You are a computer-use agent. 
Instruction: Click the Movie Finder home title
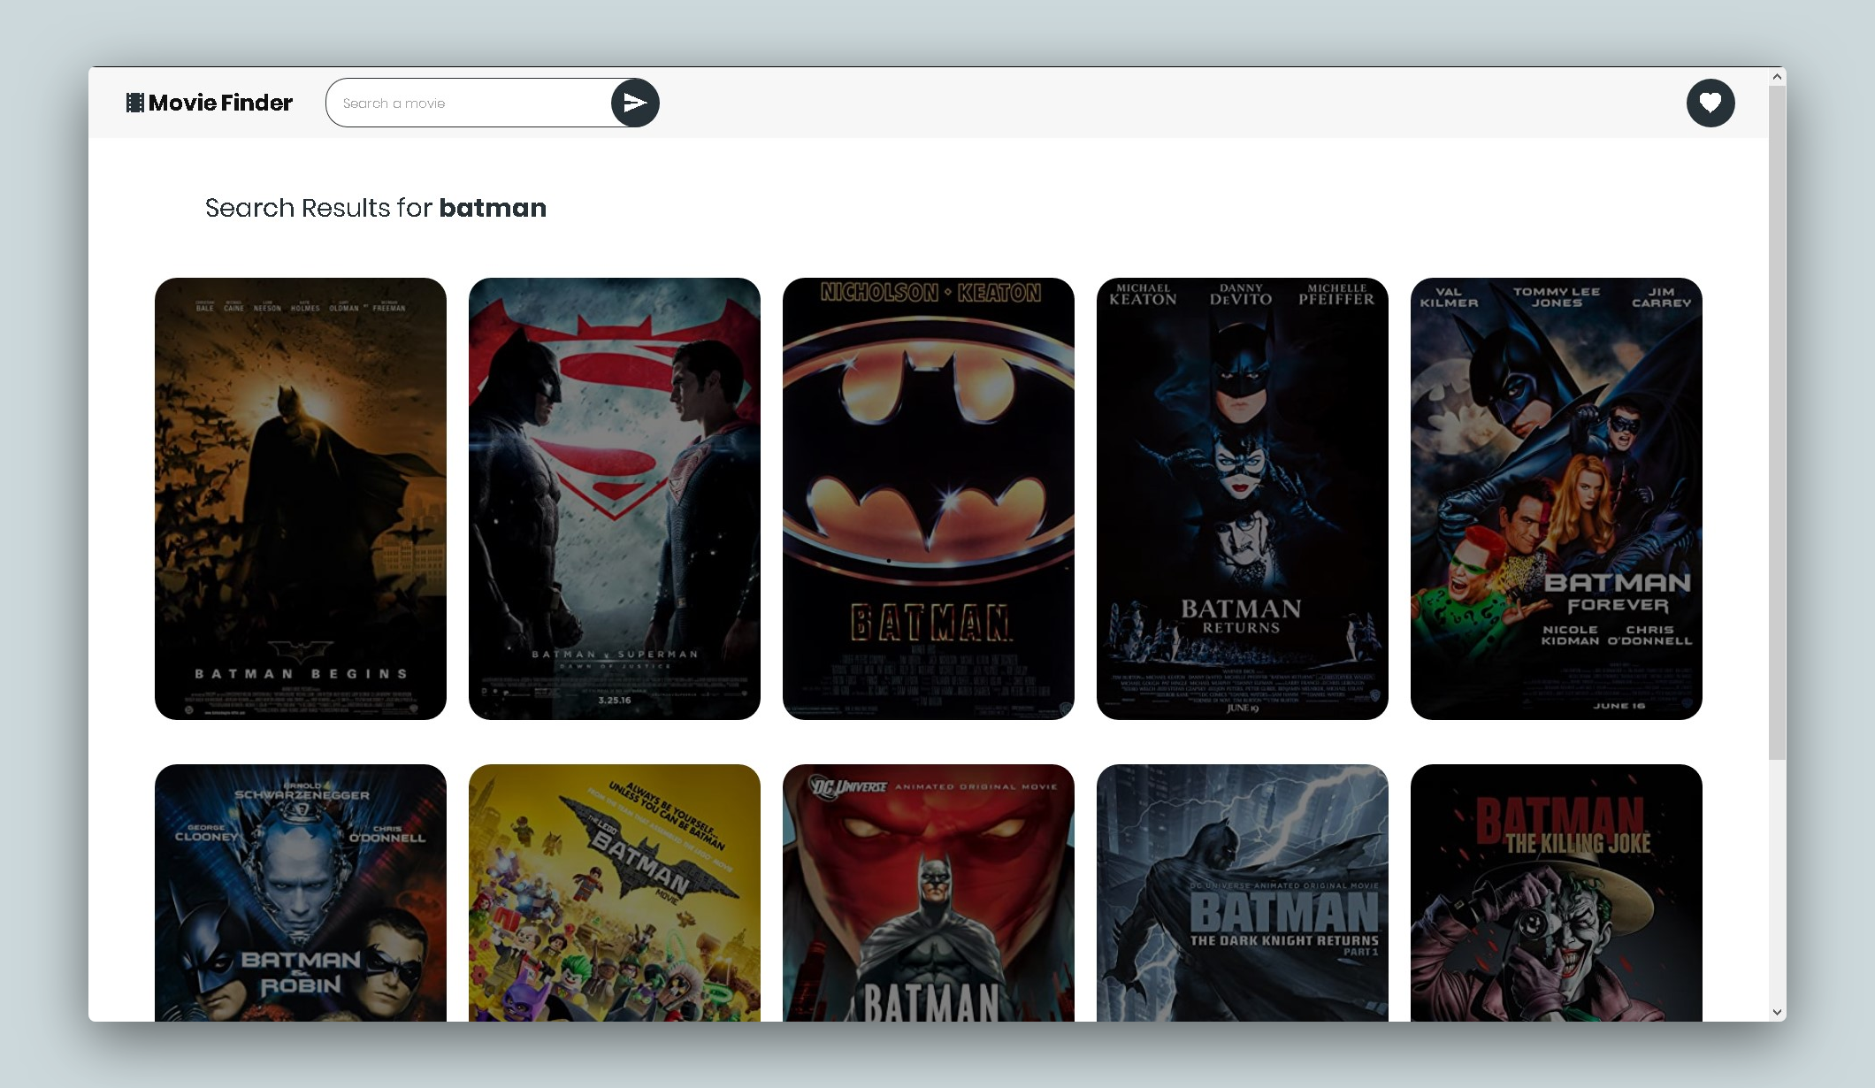(x=220, y=103)
